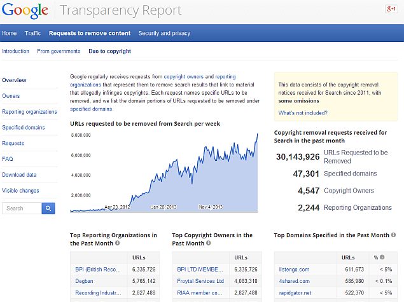Screen dimensions: 404x302
Task: Click into the Search input field
Action: [x=22, y=209]
